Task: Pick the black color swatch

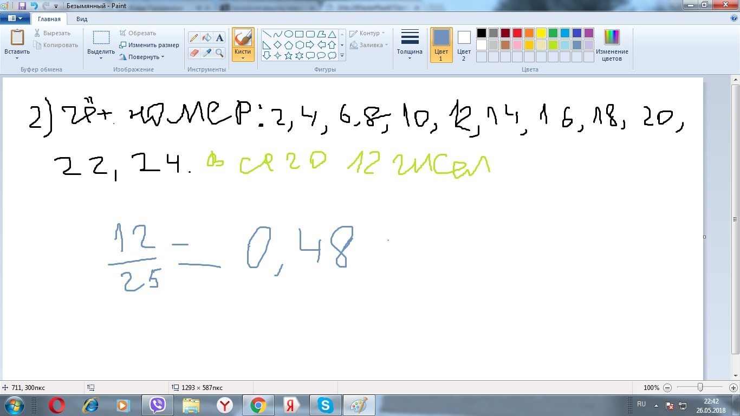Action: pos(482,33)
